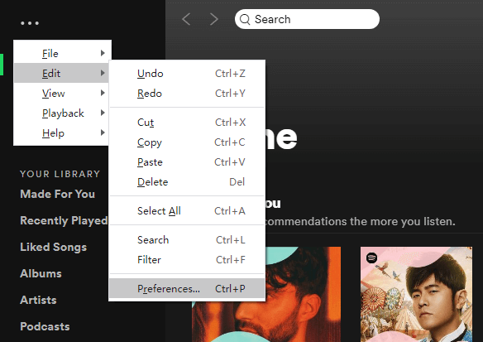Image resolution: width=483 pixels, height=342 pixels.
Task: Choose Filter in the Edit submenu
Action: [187, 260]
